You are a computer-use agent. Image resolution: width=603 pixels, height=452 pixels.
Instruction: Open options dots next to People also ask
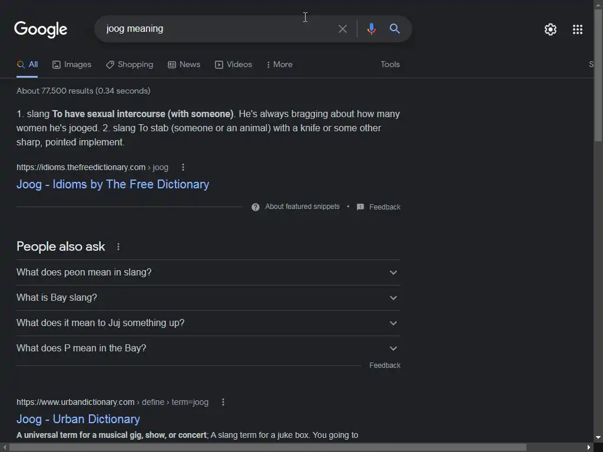point(118,247)
